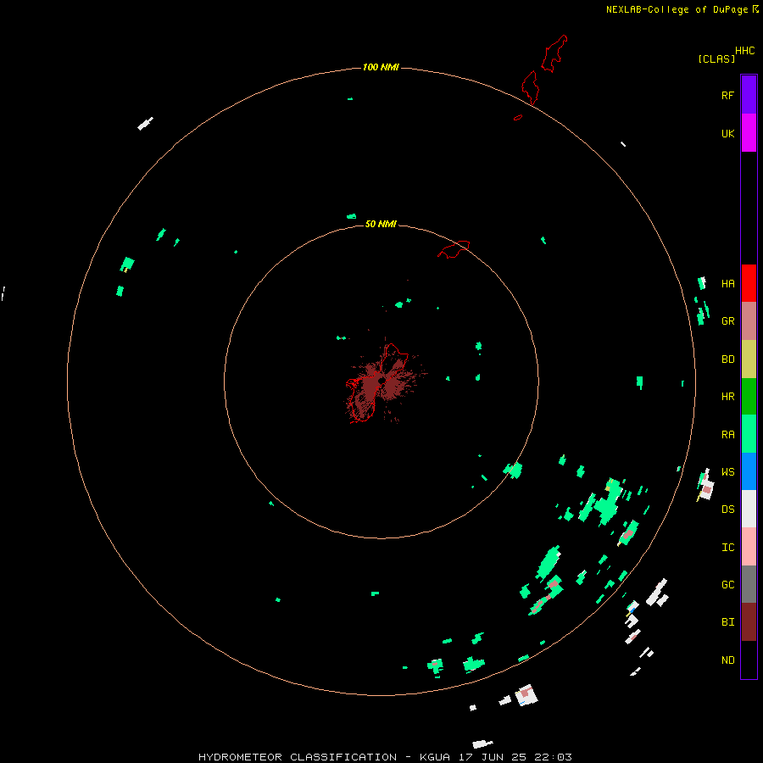Click the 100 NMI range ring label

[x=381, y=67]
